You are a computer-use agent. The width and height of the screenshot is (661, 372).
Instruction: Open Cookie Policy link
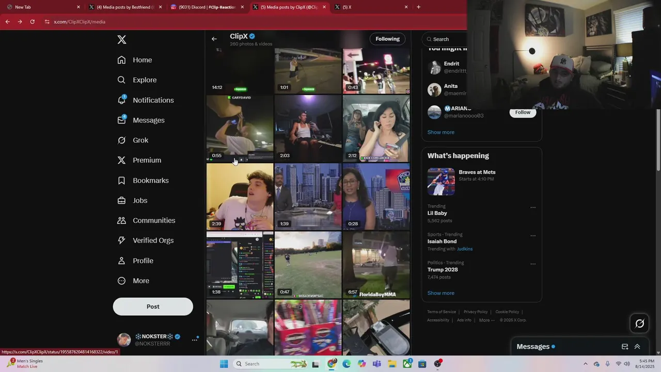pyautogui.click(x=507, y=312)
